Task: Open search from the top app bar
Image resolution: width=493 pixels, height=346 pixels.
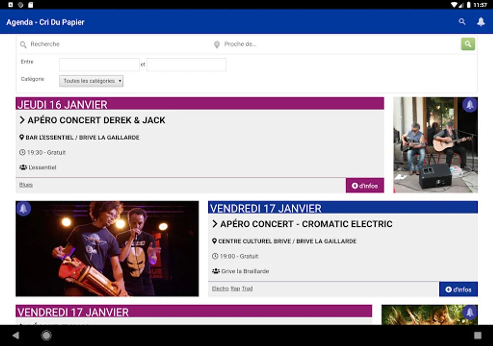Action: click(462, 22)
